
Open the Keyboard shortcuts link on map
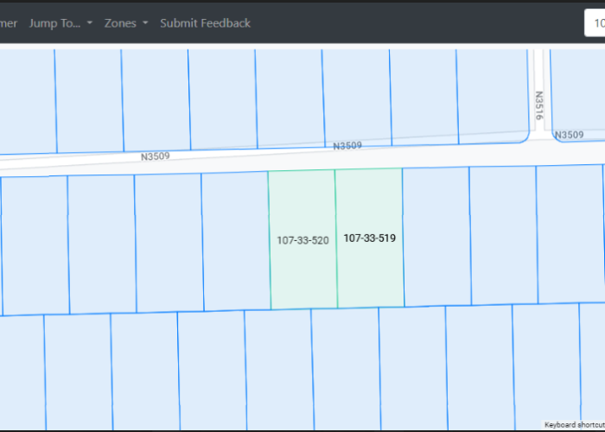[573, 425]
